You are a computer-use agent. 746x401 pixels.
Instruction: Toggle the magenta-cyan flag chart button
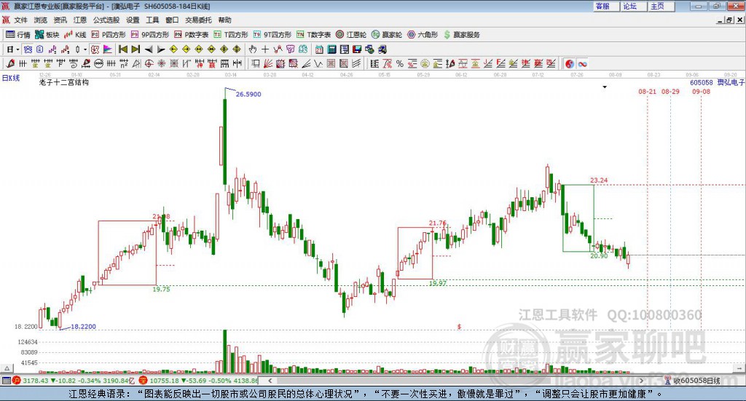(108, 49)
